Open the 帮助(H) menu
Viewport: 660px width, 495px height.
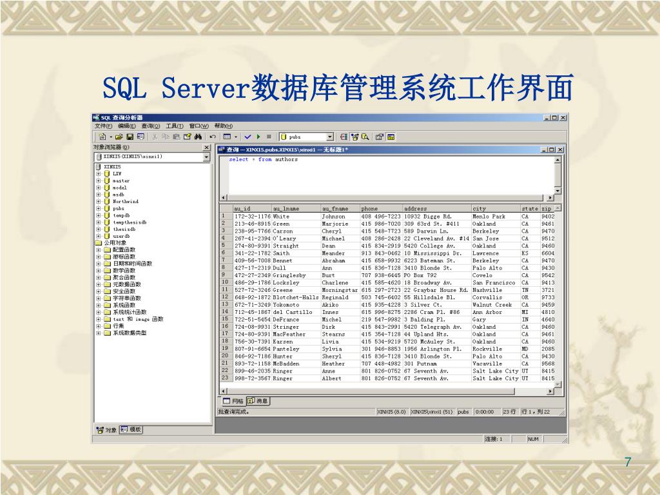click(x=223, y=126)
